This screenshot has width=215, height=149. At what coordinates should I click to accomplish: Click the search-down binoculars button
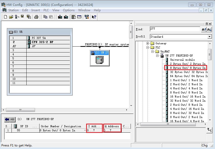209,29
